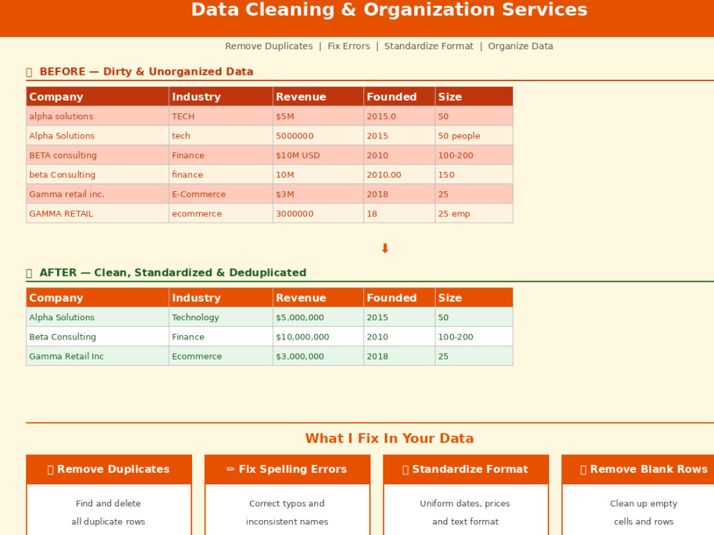714x535 pixels.
Task: Click the Data Cleaning & Organization Services title
Action: [x=389, y=9]
